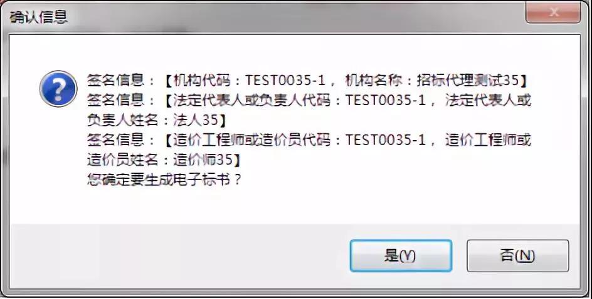Click TEST0035-1 after 造价员代码

coord(386,140)
